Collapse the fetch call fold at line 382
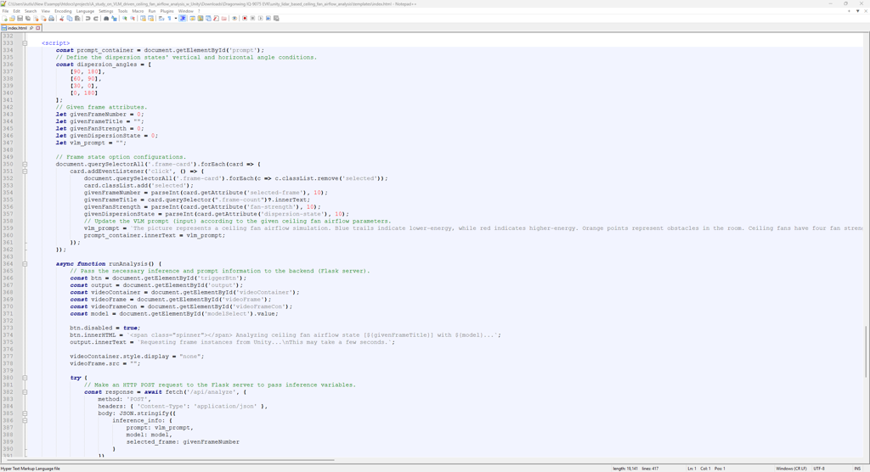This screenshot has height=472, width=870. [x=25, y=392]
